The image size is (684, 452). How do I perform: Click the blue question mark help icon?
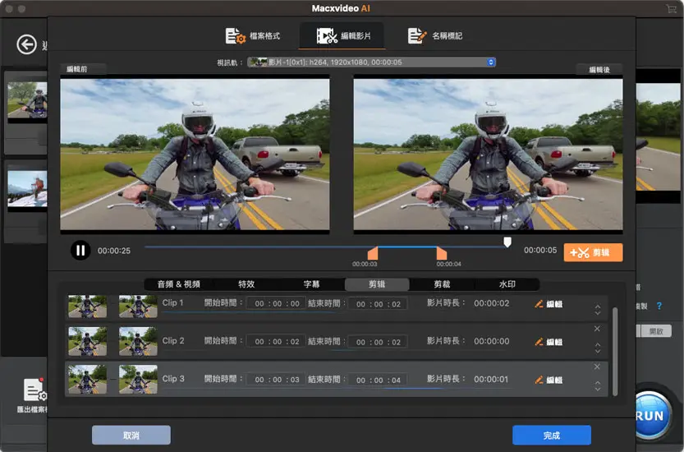tap(659, 306)
